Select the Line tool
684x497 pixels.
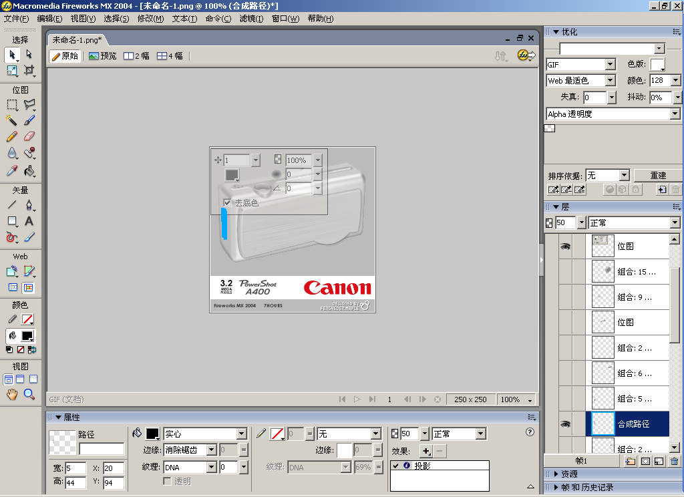pyautogui.click(x=12, y=204)
